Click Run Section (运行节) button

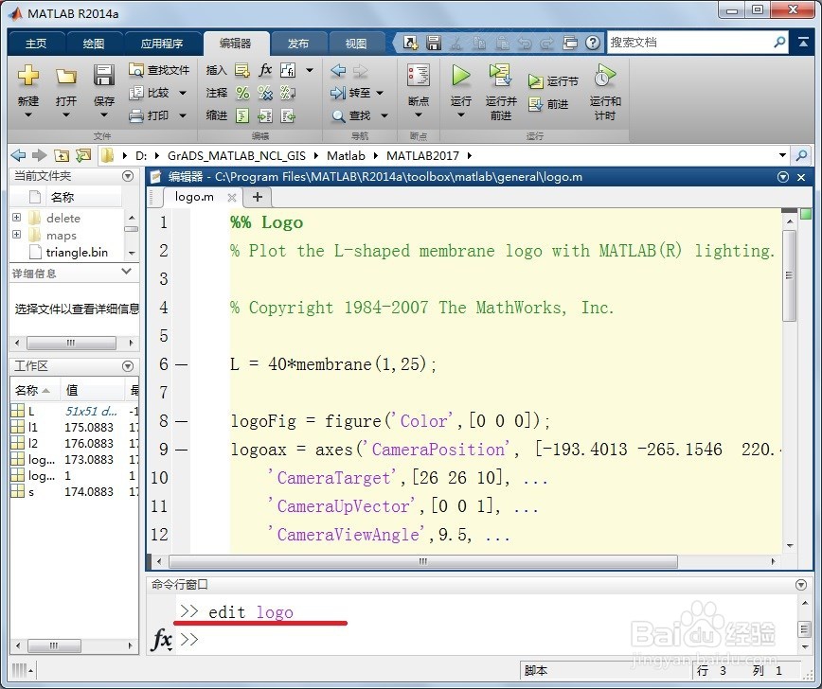(554, 81)
